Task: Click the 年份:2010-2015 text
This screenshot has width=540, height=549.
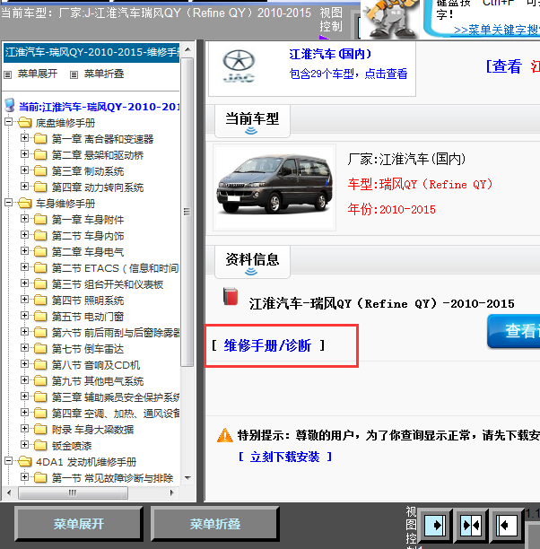Action: coord(391,209)
